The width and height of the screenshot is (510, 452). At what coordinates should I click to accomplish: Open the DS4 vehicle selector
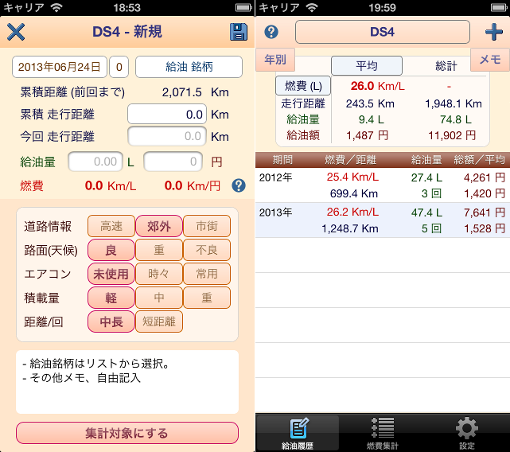(x=382, y=32)
